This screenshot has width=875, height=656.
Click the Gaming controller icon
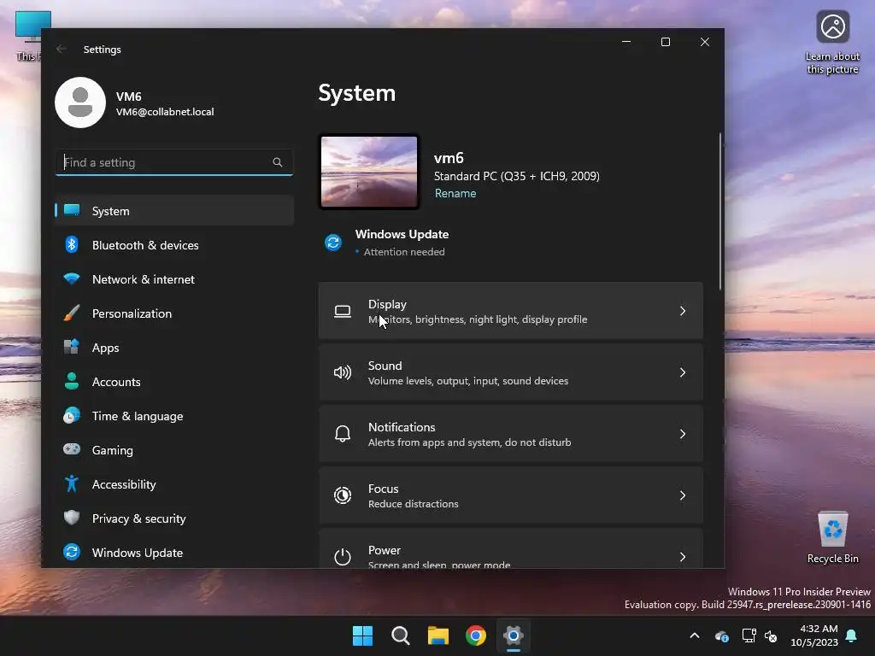(72, 449)
